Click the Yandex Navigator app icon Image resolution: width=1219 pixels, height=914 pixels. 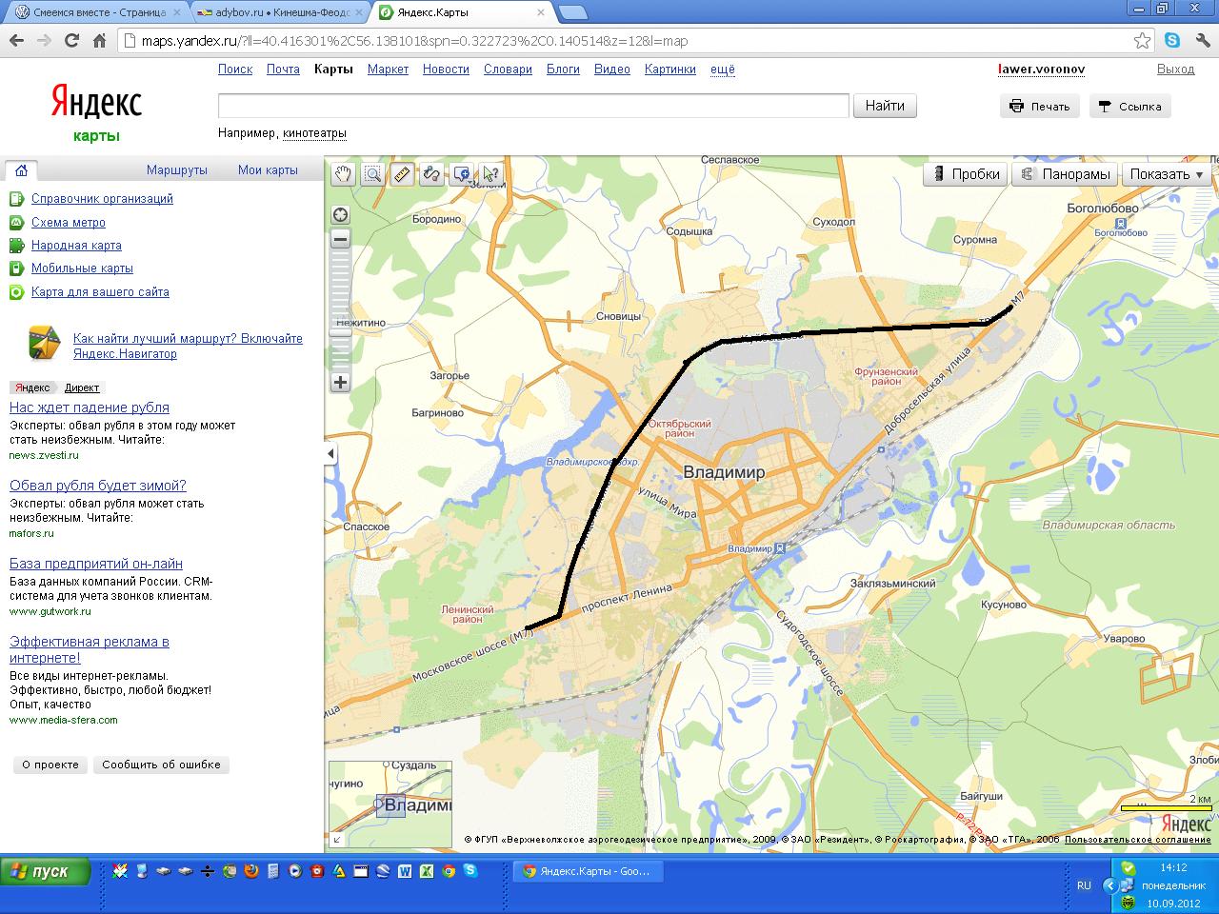pyautogui.click(x=43, y=342)
